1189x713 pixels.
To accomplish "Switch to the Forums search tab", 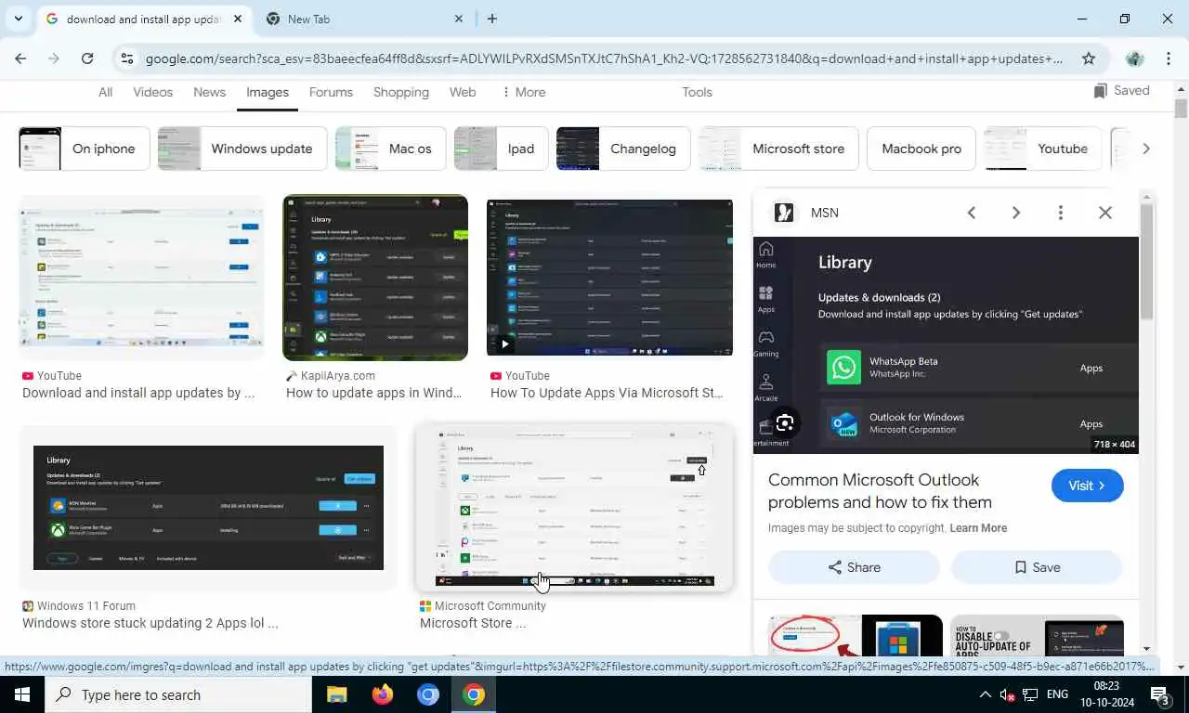I will click(331, 92).
